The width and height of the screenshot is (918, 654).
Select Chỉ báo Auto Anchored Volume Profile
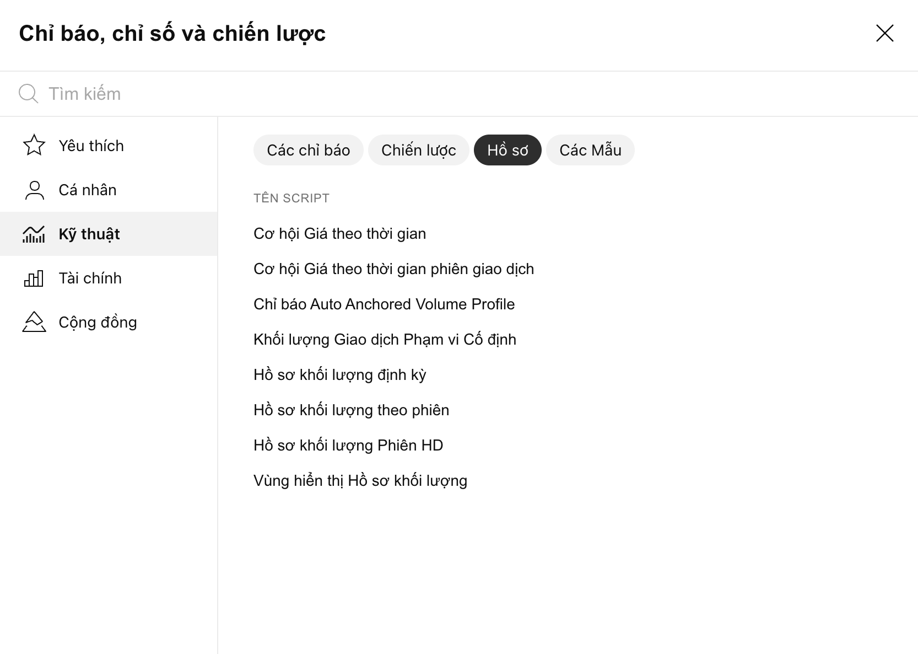pos(384,304)
